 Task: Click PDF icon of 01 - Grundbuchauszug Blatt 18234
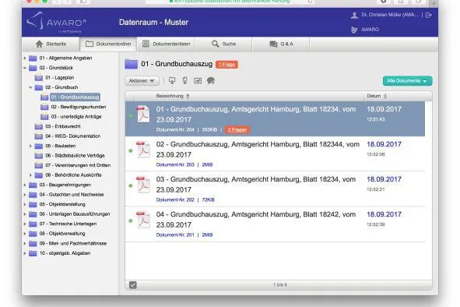[x=143, y=114]
